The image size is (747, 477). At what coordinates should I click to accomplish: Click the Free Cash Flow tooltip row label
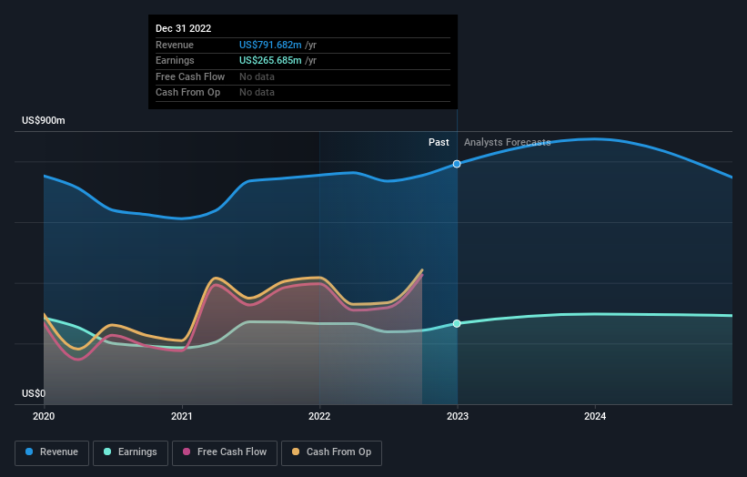click(190, 76)
